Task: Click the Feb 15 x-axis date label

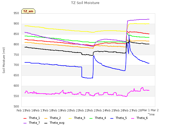Action: click(x=21, y=110)
